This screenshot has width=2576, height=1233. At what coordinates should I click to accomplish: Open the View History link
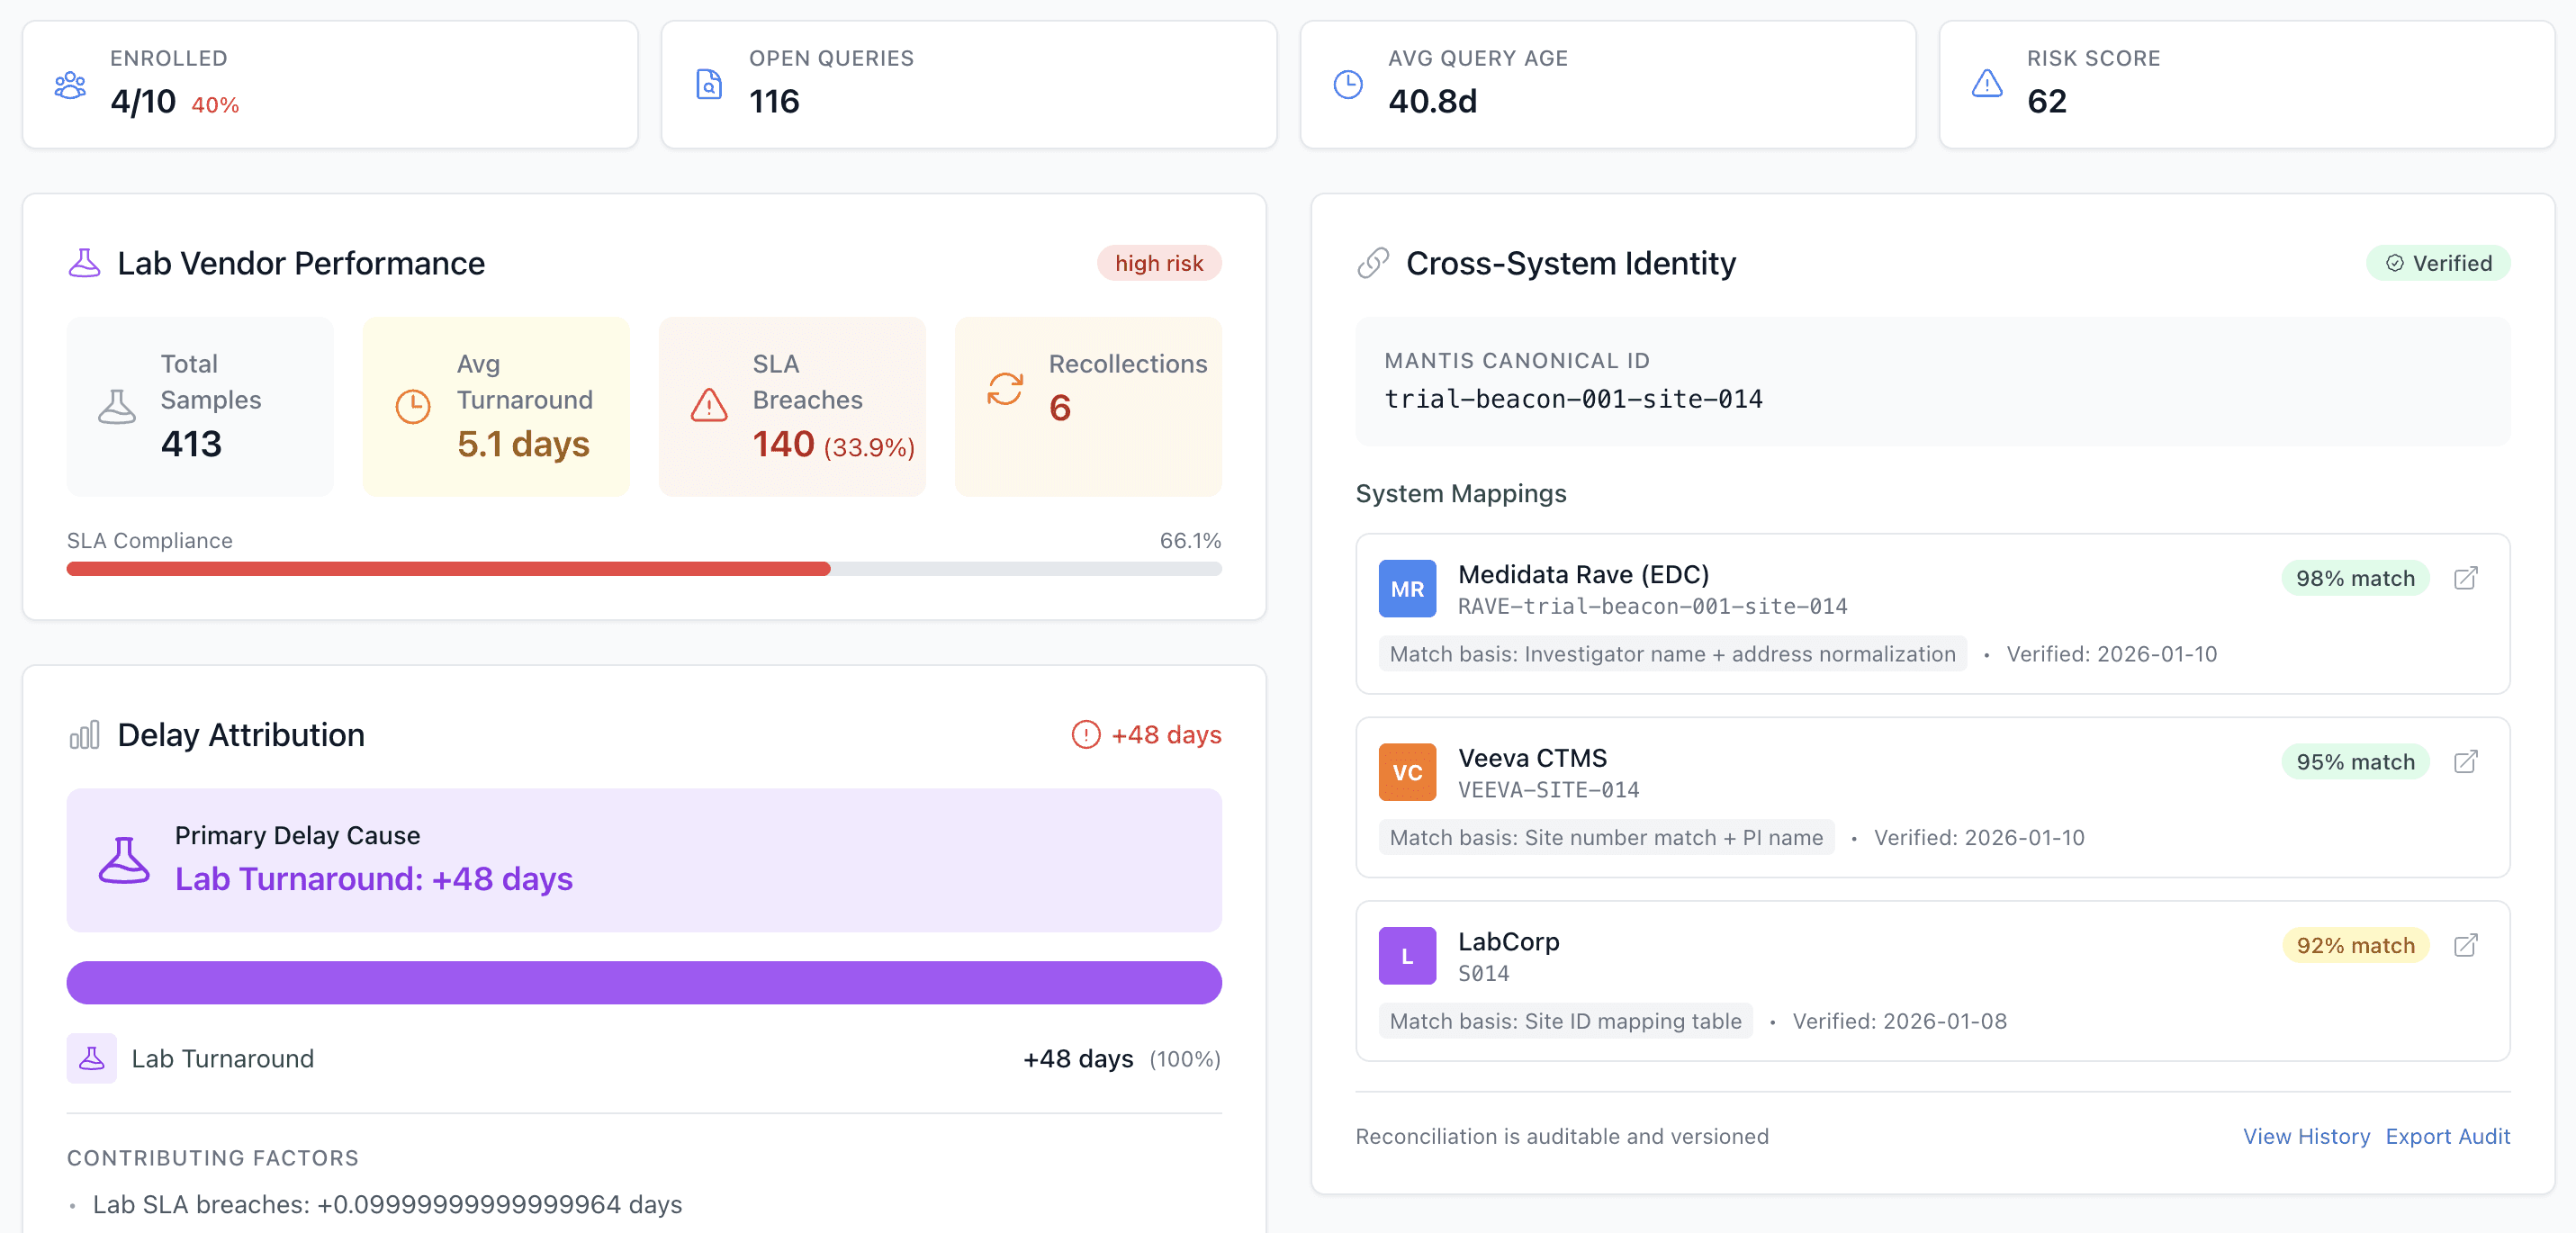[x=2305, y=1136]
